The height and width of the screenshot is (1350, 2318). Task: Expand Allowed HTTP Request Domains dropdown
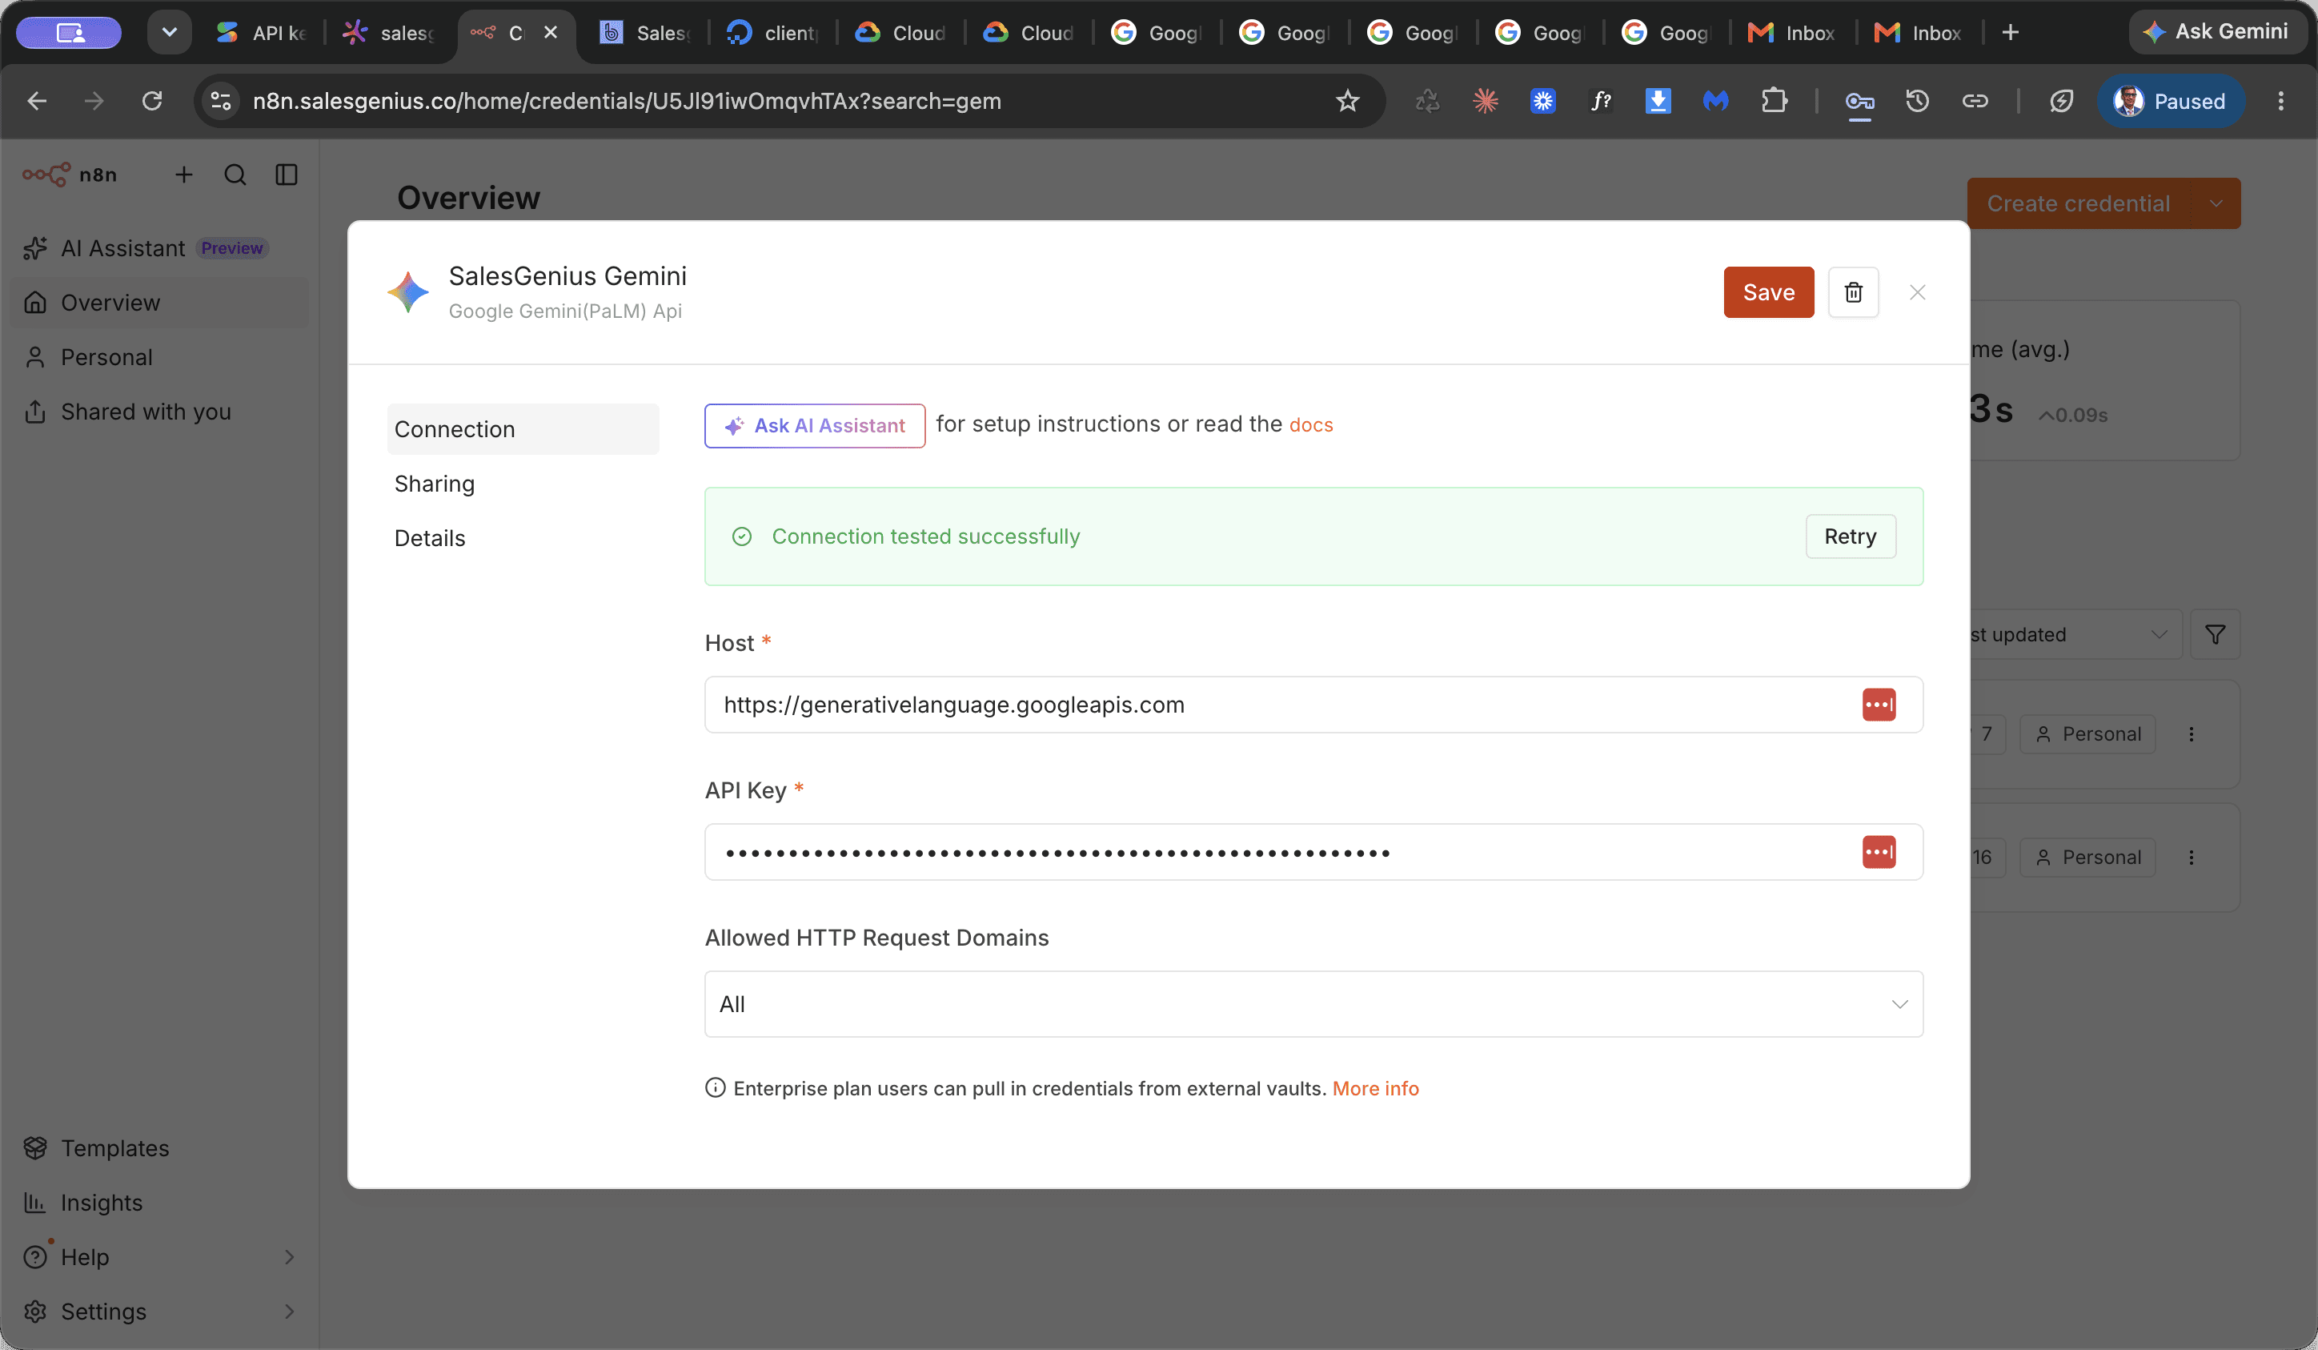pos(1313,1004)
